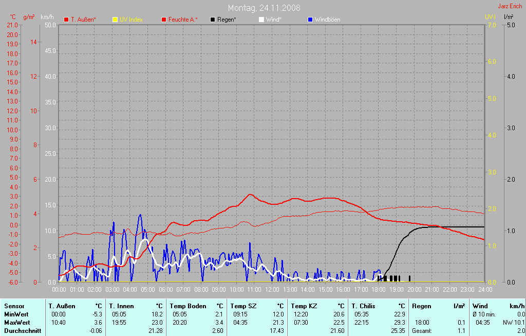526x336 pixels.
Task: Click the Temp SZ average '17.43'
Action: [x=277, y=331]
